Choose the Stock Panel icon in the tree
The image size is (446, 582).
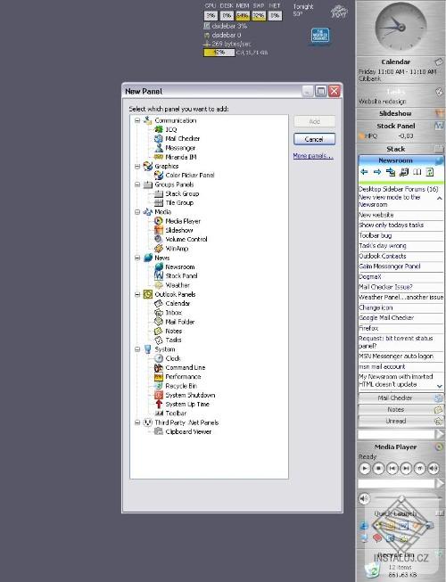tap(159, 275)
